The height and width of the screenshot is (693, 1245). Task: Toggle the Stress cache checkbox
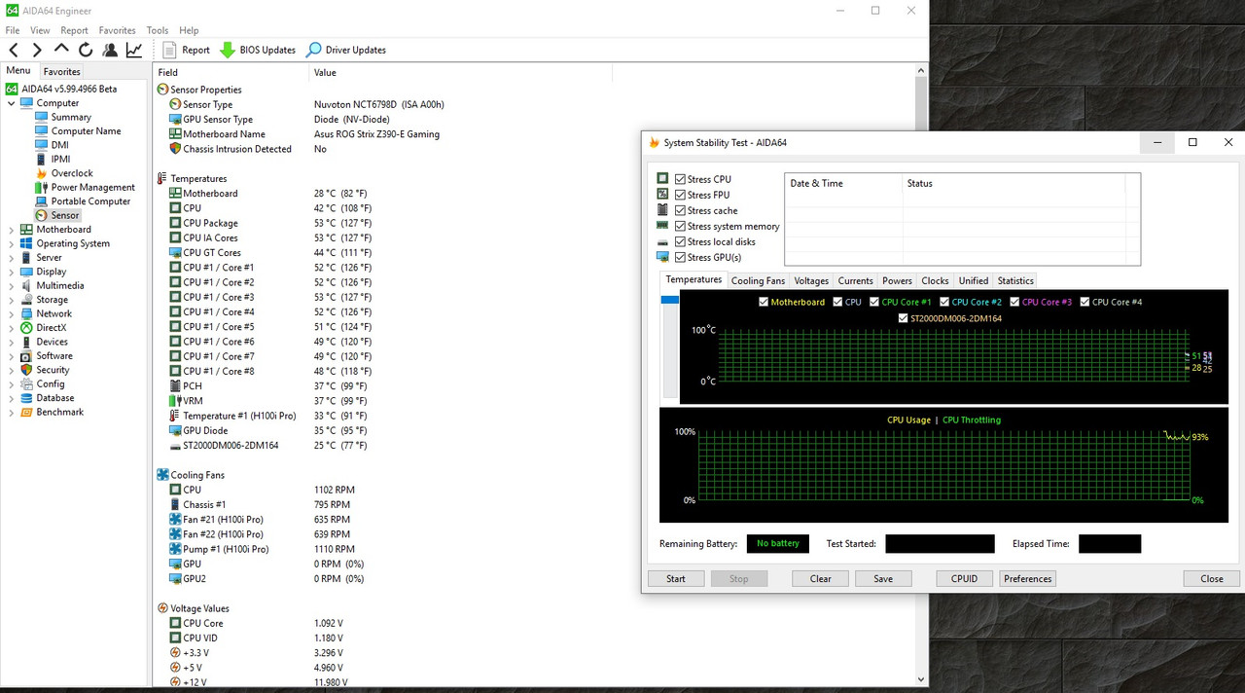(x=680, y=210)
